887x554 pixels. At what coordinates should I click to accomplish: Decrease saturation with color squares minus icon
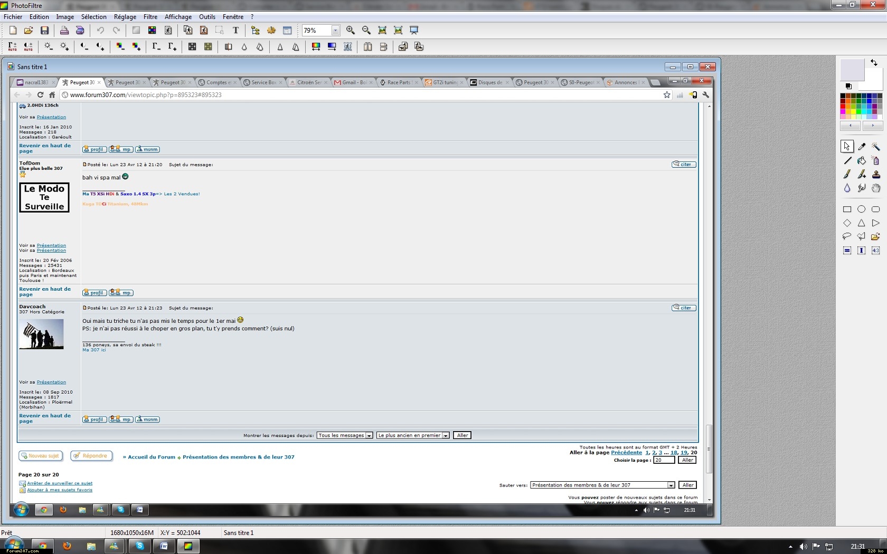click(120, 46)
